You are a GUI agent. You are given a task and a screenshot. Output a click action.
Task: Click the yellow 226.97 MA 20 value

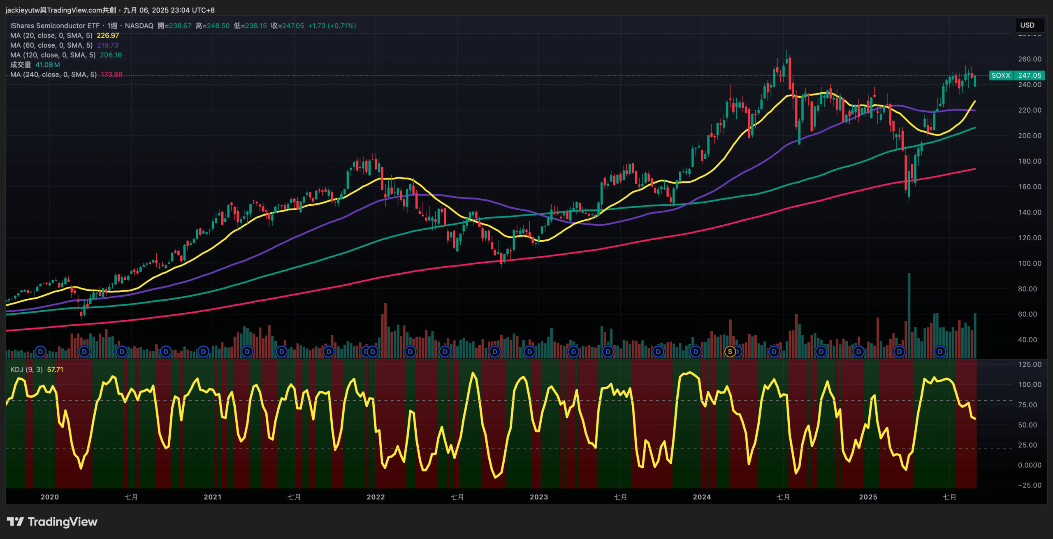(108, 35)
